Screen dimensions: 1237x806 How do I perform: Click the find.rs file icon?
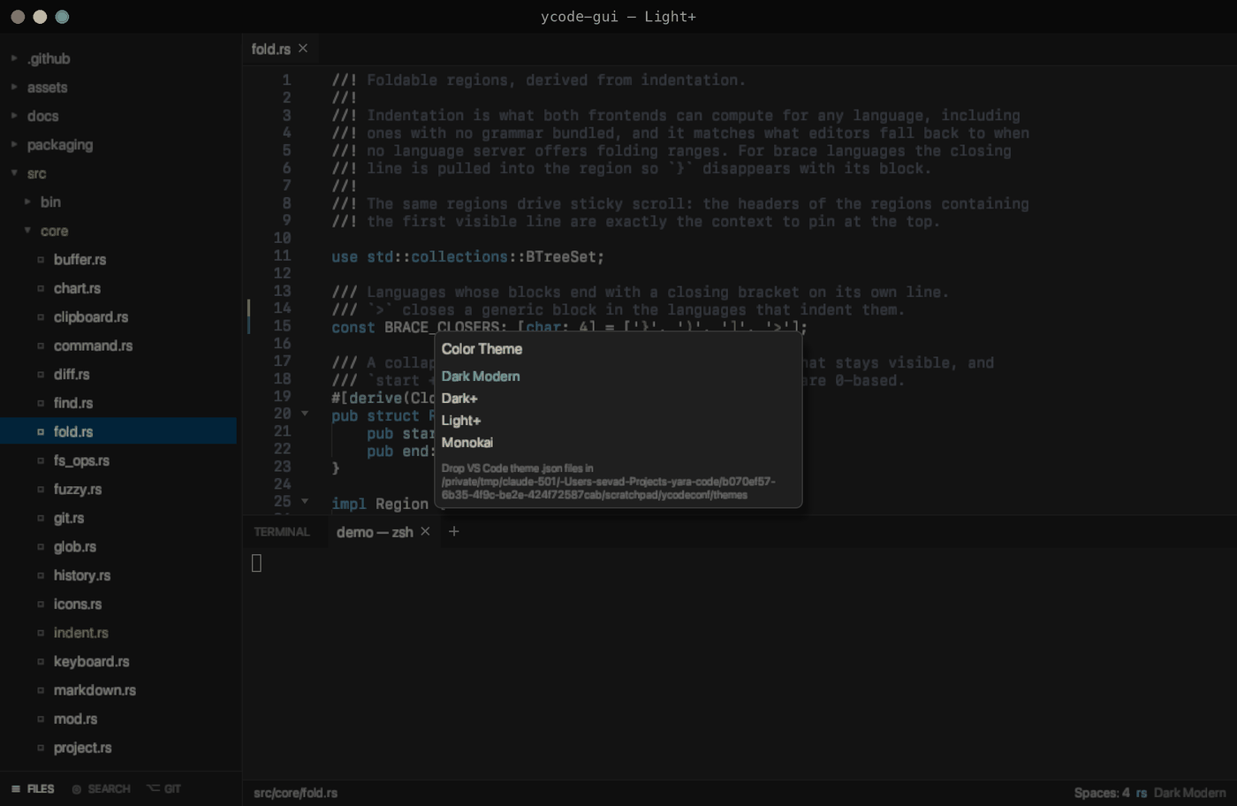(41, 403)
